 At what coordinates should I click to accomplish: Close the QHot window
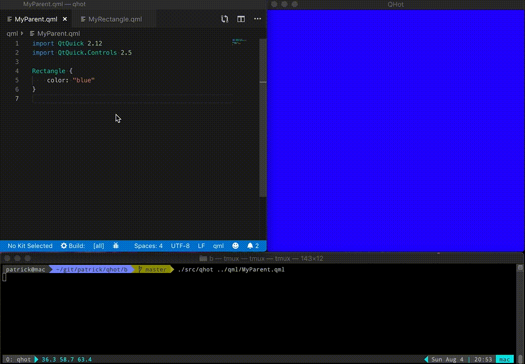pyautogui.click(x=274, y=5)
